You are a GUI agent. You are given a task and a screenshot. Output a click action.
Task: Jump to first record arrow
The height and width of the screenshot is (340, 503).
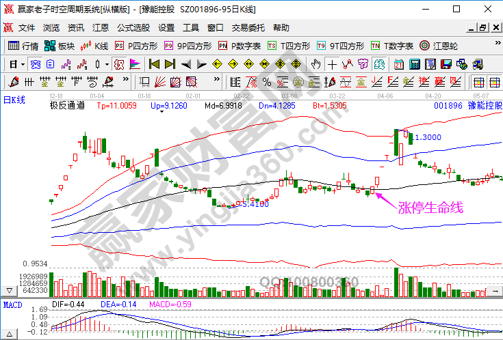click(154, 64)
